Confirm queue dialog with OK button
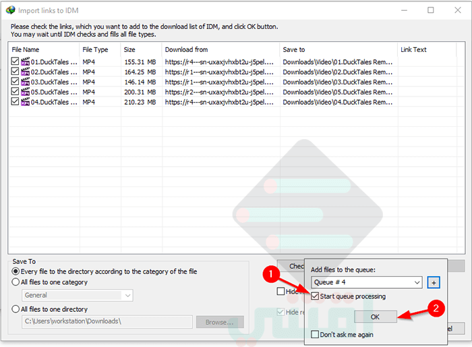 pos(375,317)
